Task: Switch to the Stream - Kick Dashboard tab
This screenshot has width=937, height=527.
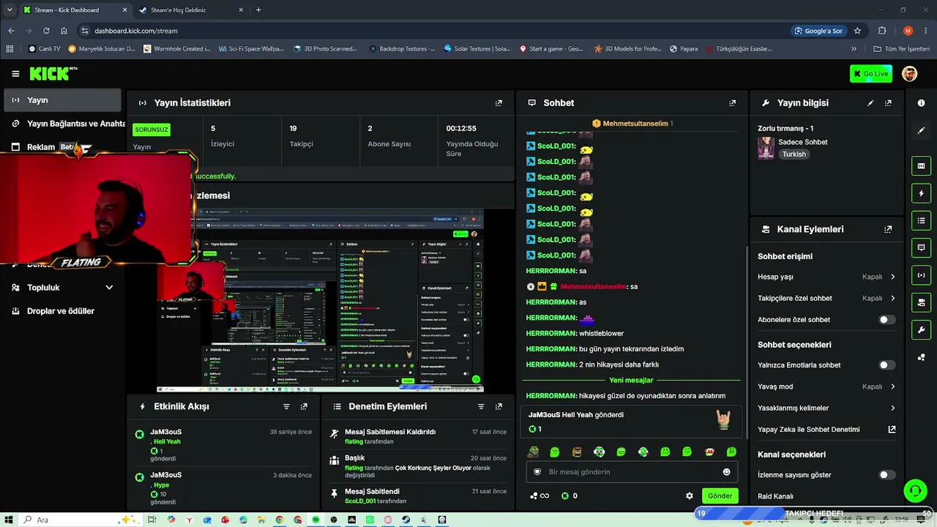Action: coord(75,10)
